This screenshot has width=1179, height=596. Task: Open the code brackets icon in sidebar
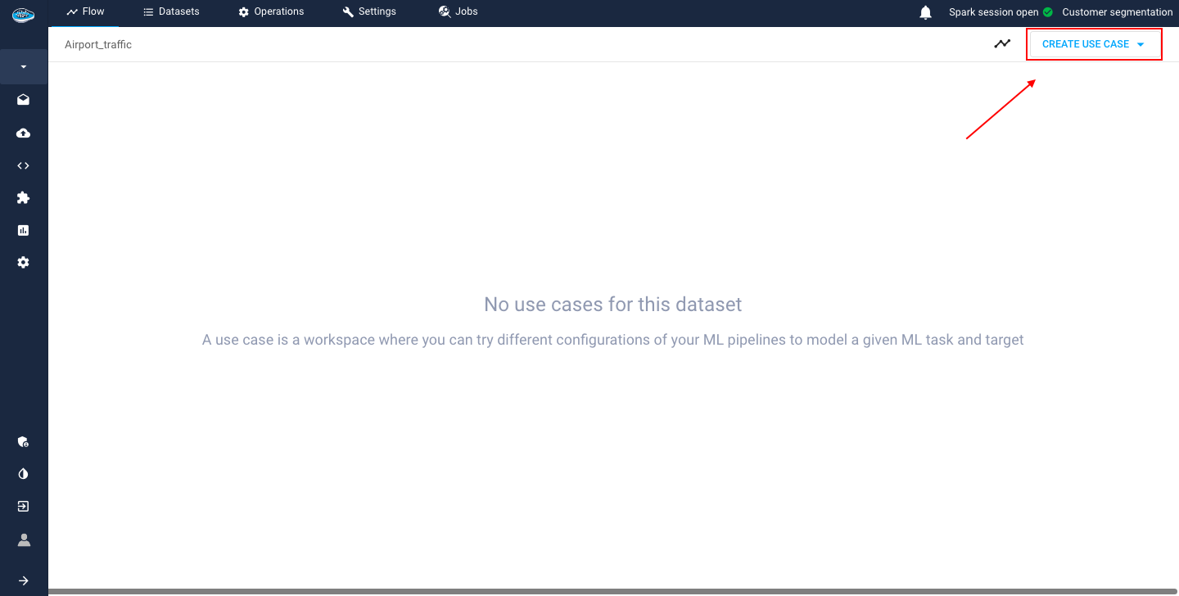pos(24,165)
